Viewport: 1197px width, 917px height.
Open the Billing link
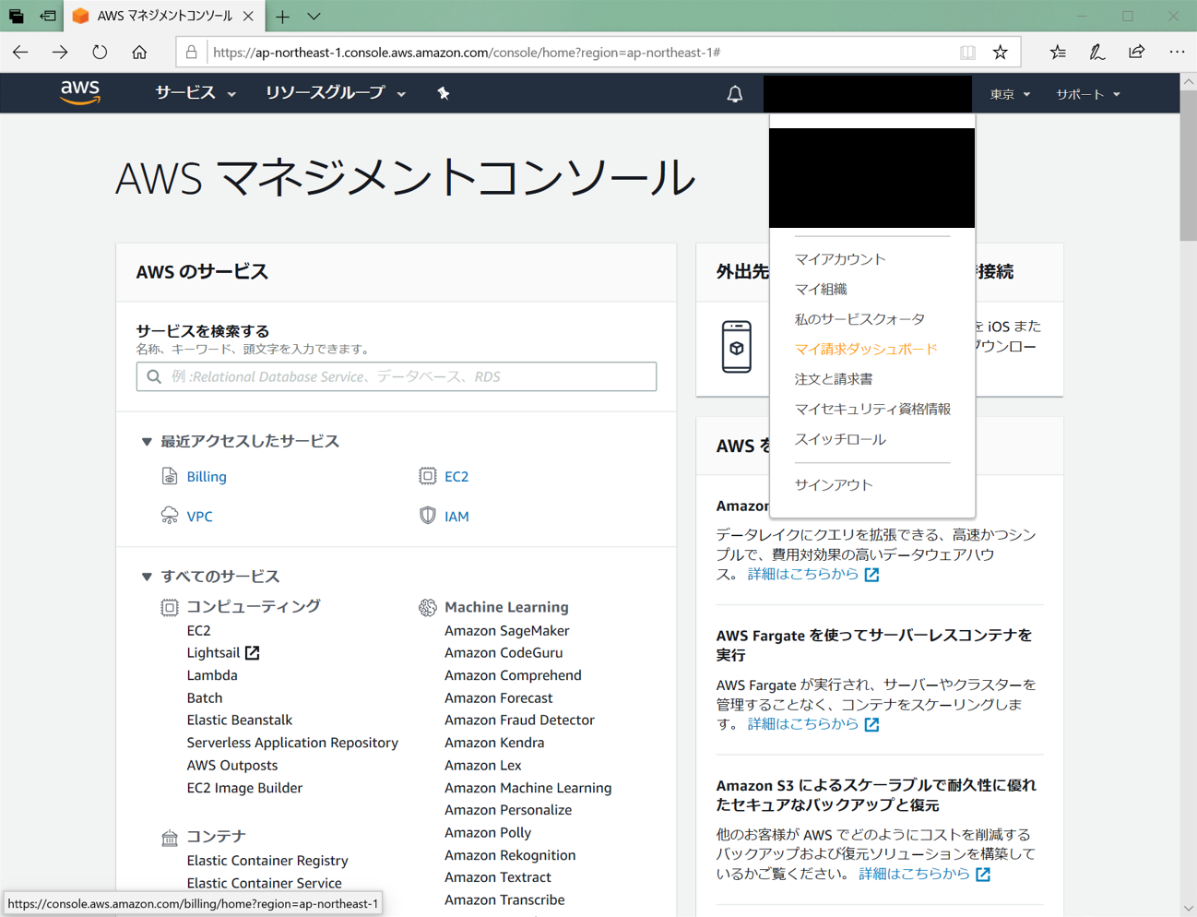point(207,476)
